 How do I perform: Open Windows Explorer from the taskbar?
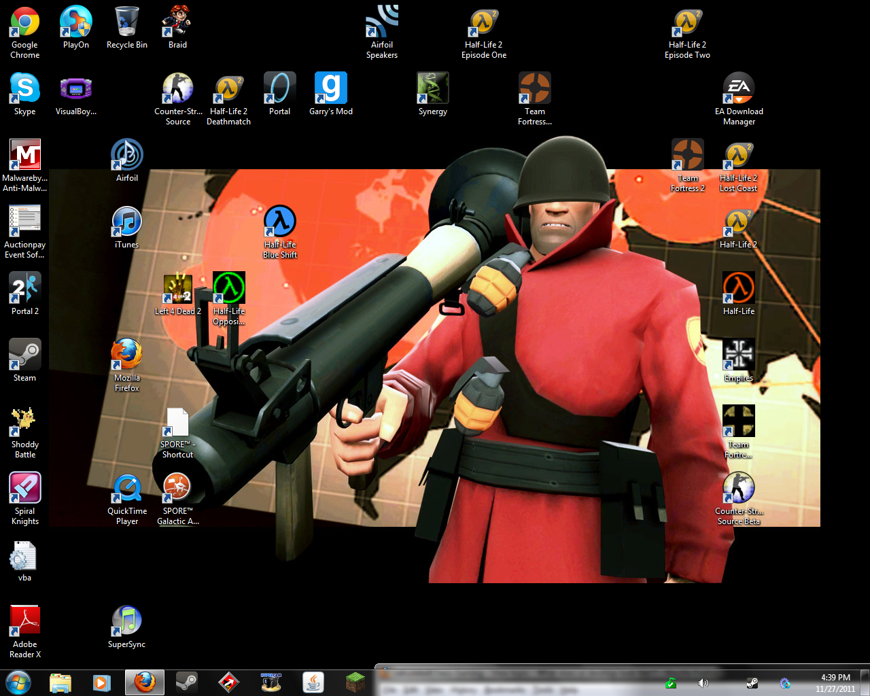tap(60, 682)
